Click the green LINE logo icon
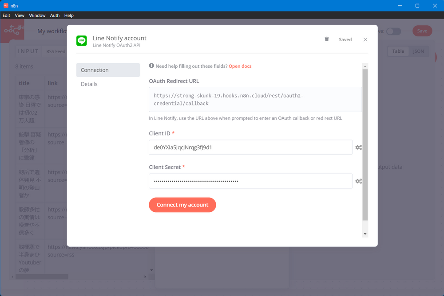This screenshot has width=444, height=296. 82,41
